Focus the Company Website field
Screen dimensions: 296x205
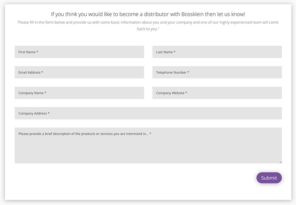(217, 93)
